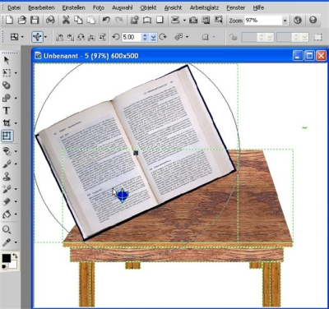Image resolution: width=329 pixels, height=309 pixels.
Task: Click the Undo arrow icon
Action: [x=106, y=20]
